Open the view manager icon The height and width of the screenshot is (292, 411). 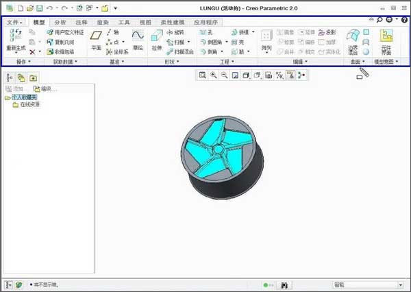[269, 75]
